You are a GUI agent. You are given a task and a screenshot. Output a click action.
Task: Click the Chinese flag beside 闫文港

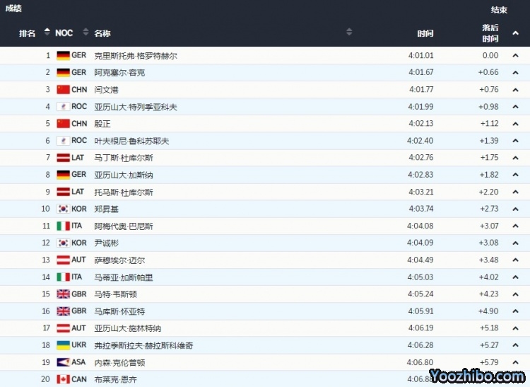63,90
